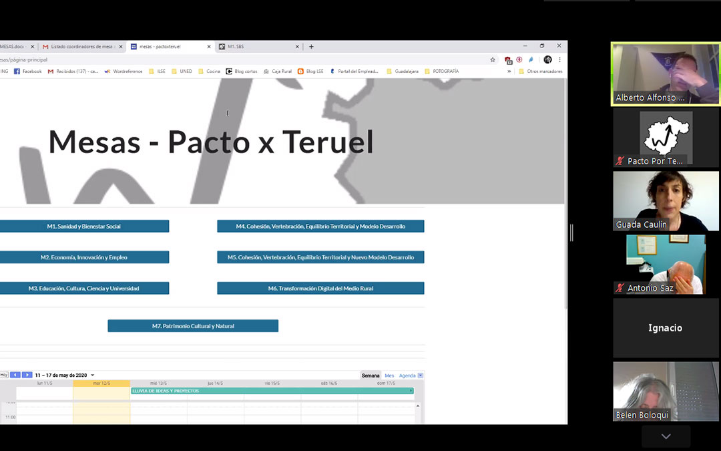Open the Blog LSE bookmark
This screenshot has height=451, width=721.
tap(310, 71)
